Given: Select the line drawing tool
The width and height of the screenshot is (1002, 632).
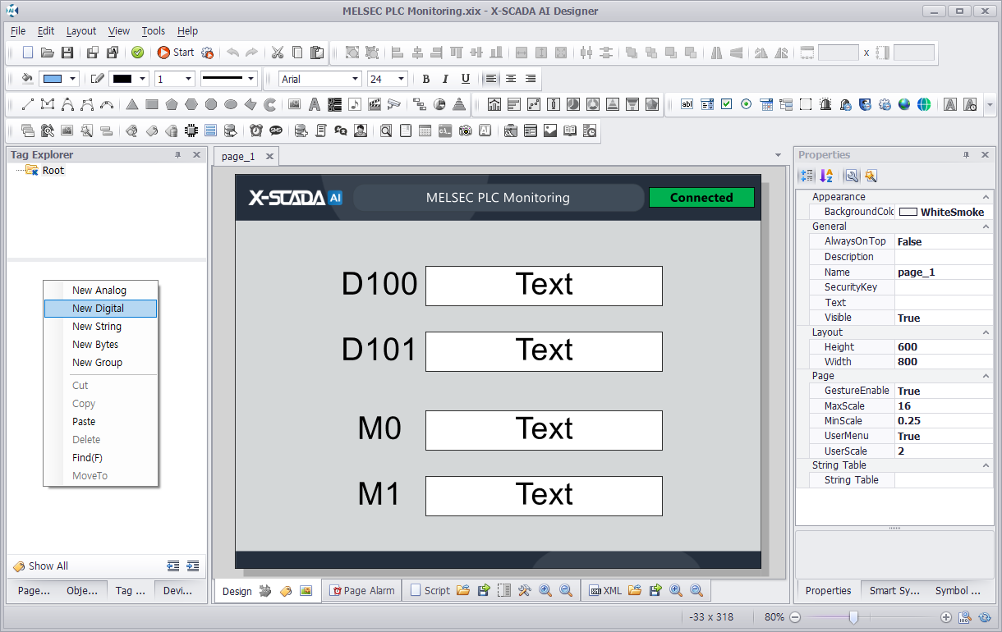Looking at the screenshot, I should tap(28, 104).
